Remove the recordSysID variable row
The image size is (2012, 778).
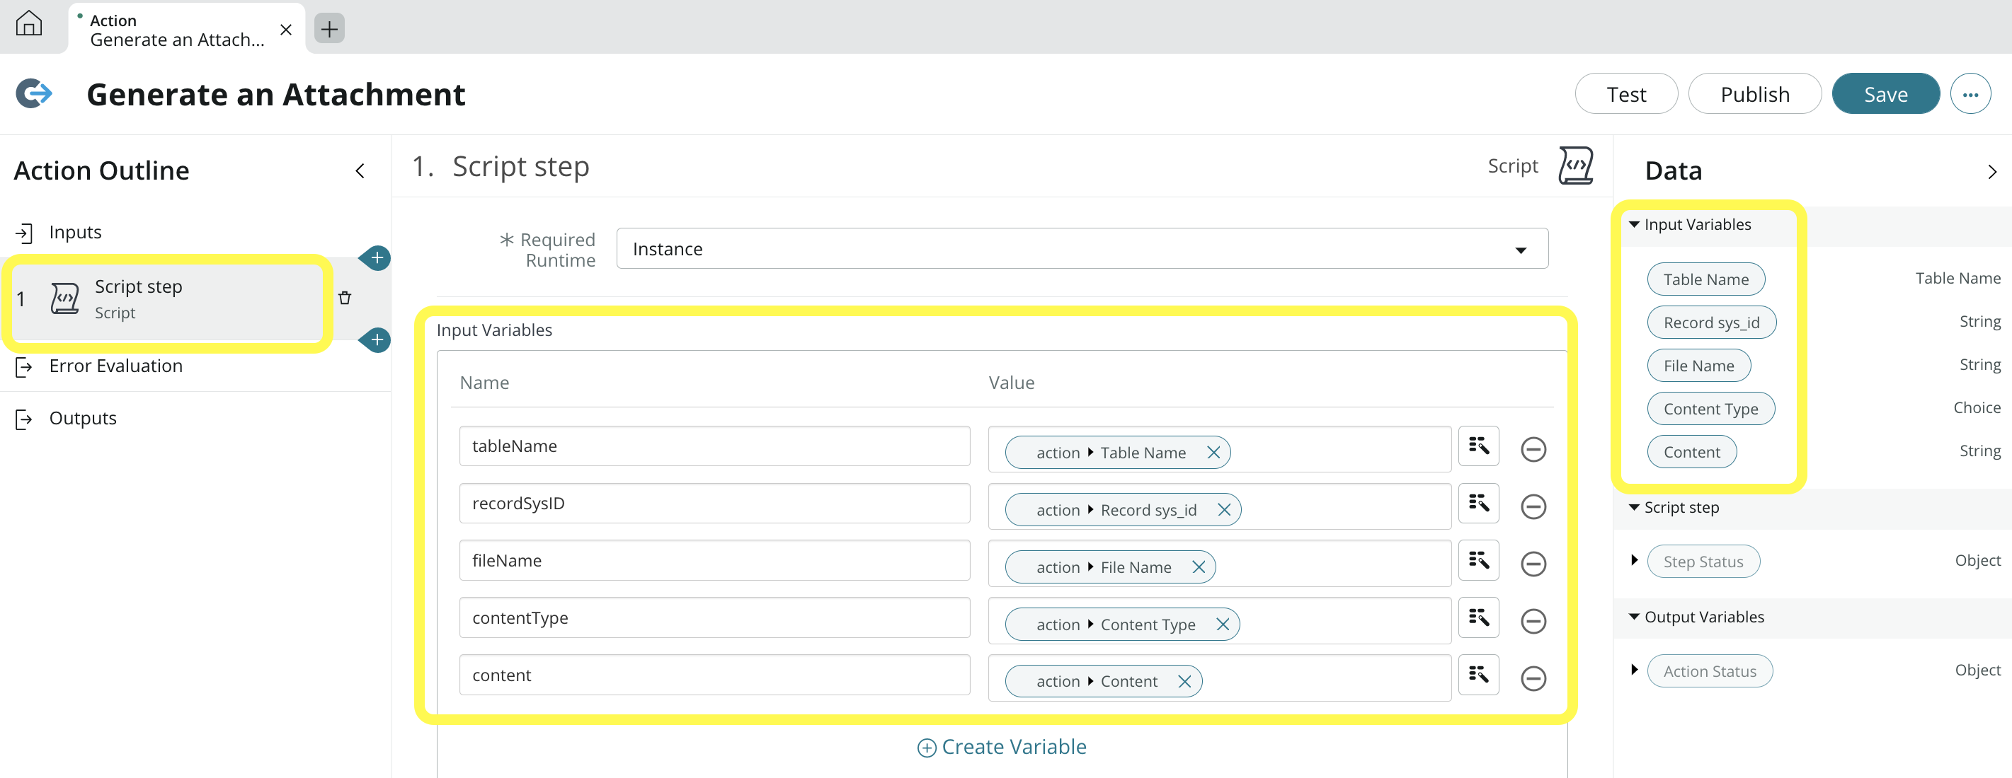tap(1533, 506)
